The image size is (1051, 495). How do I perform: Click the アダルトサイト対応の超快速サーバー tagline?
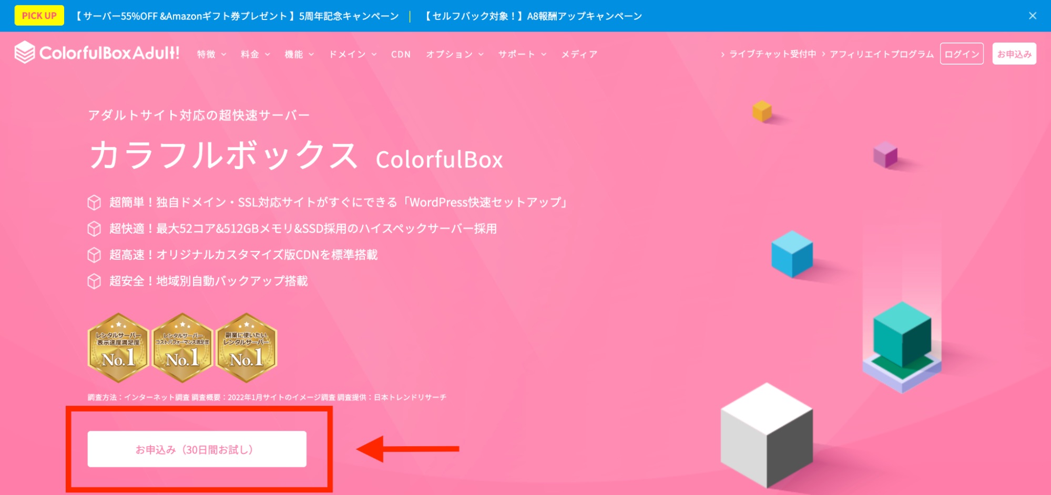(x=199, y=115)
